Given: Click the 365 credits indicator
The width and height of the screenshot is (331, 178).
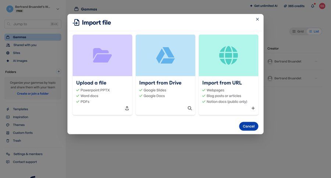Looking at the screenshot, I should 294,6.
